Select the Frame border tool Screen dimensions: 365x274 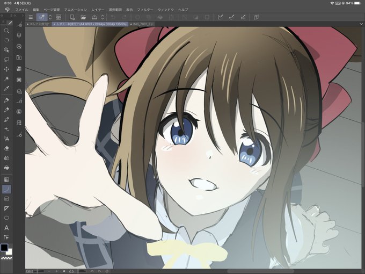pos(6,199)
